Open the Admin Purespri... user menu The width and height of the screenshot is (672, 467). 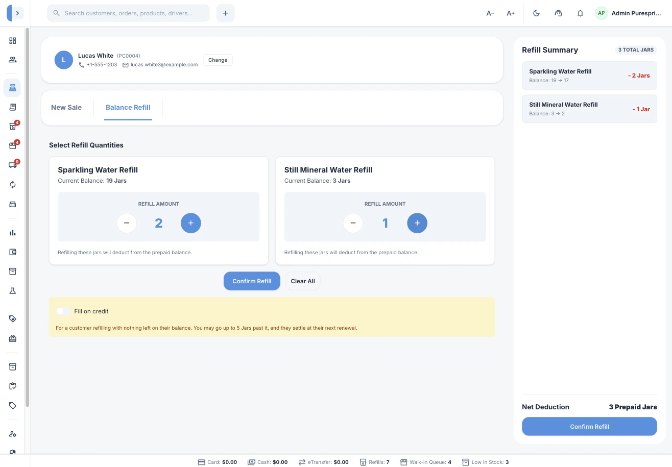[x=628, y=13]
